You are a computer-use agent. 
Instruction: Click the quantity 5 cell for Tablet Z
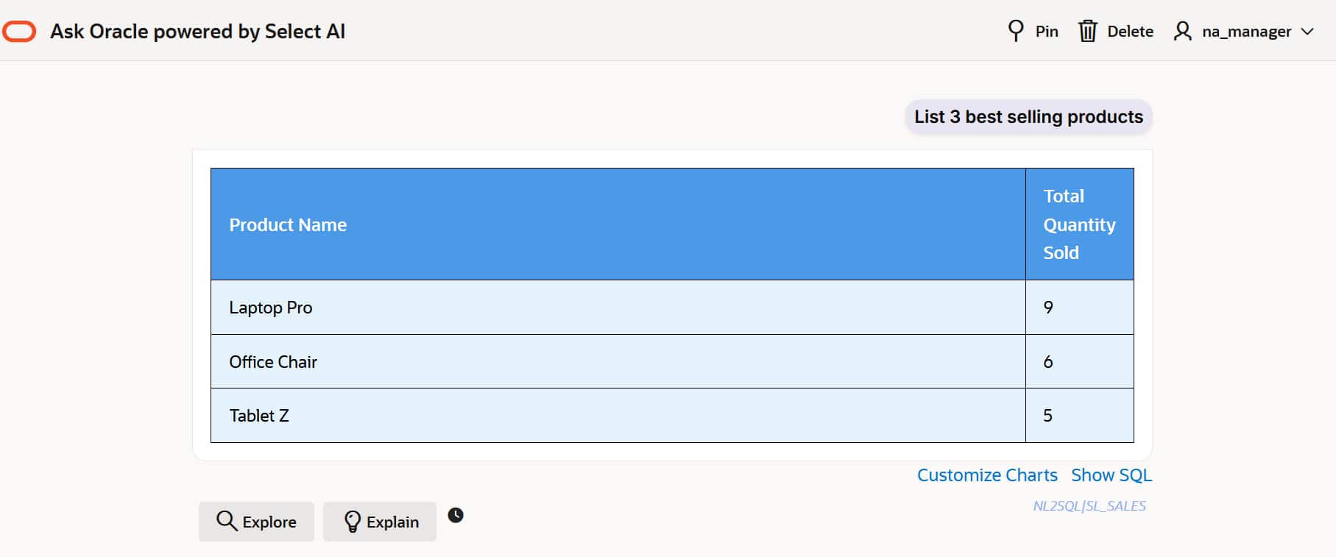point(1047,416)
